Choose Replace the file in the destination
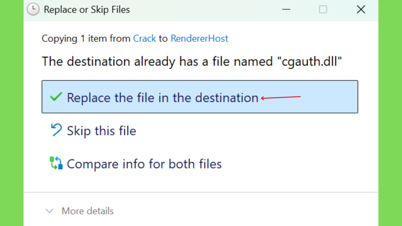Viewport: 402px width, 226px height. tap(200, 97)
